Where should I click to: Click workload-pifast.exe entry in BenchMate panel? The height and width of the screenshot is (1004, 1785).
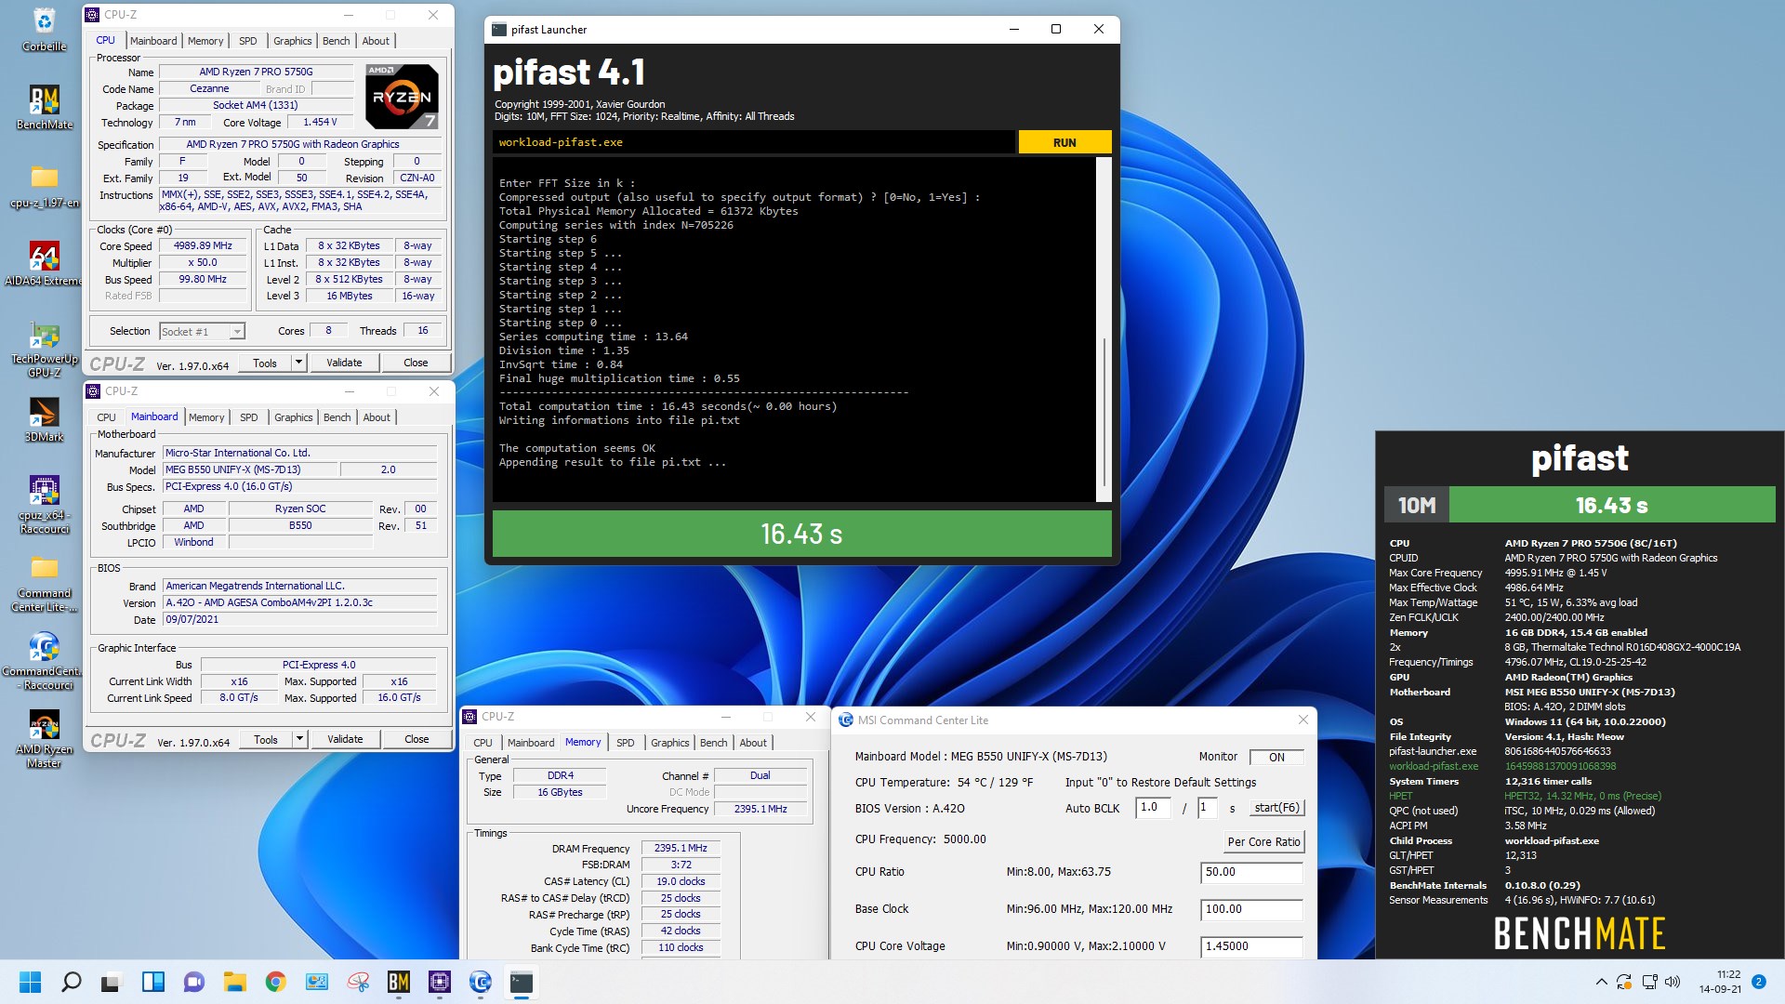[1433, 766]
